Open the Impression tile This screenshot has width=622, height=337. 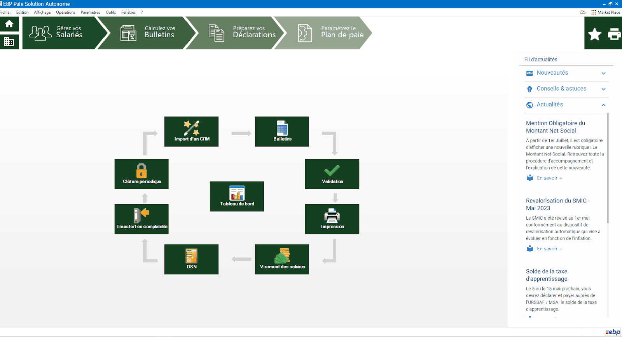point(332,219)
